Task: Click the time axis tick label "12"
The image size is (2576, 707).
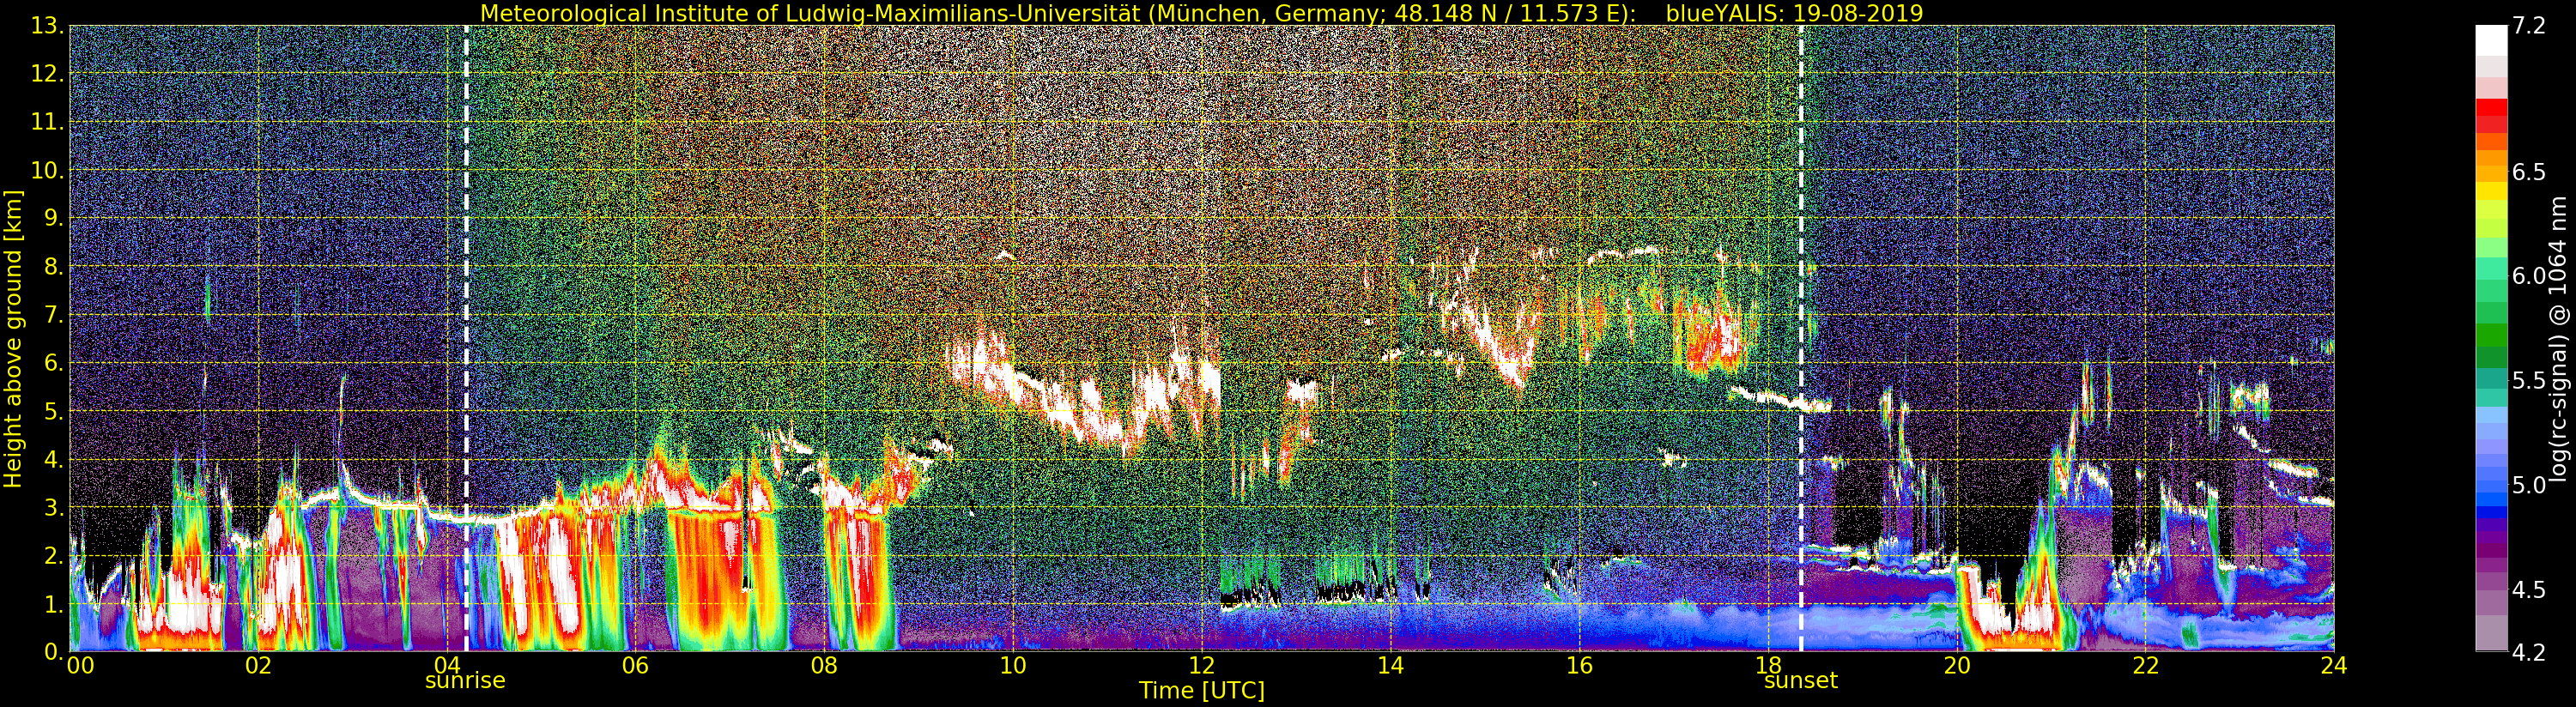Action: tap(1201, 666)
